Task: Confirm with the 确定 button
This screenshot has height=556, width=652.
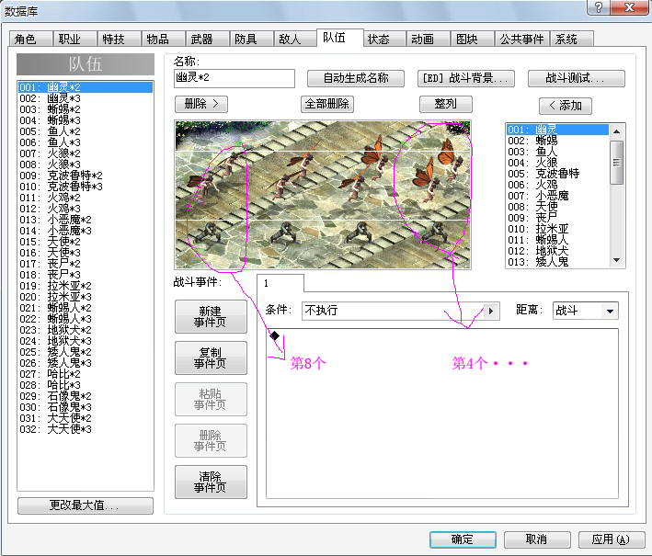Action: click(x=463, y=539)
